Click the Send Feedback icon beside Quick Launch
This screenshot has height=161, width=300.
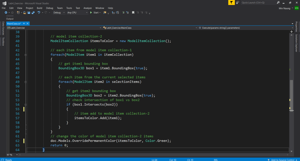[x=238, y=3]
